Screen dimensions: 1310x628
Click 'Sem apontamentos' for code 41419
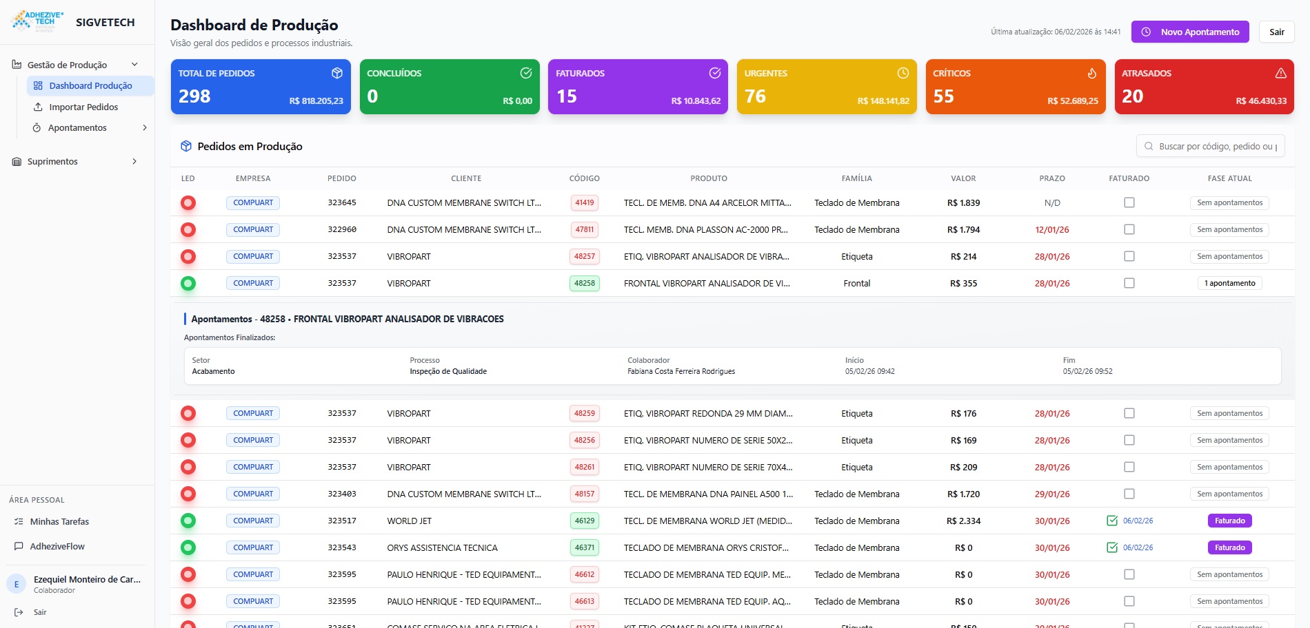(1230, 202)
